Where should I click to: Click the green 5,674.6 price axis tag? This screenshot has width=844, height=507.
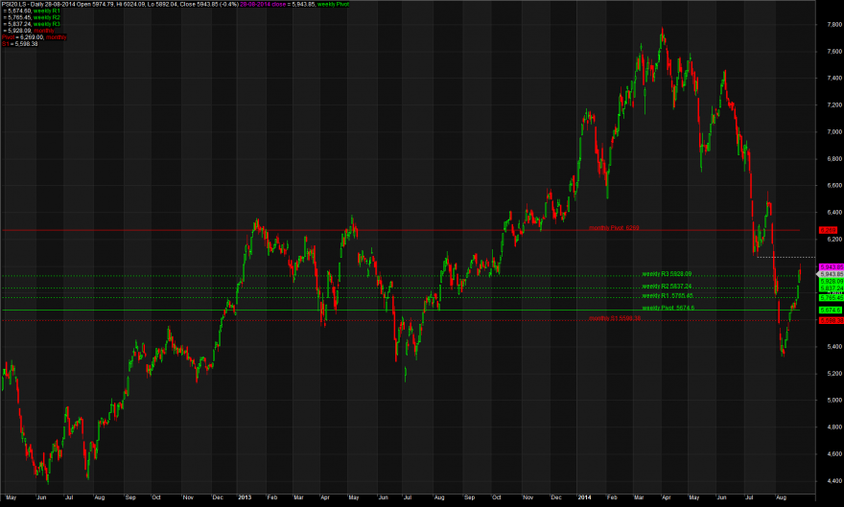pos(830,311)
